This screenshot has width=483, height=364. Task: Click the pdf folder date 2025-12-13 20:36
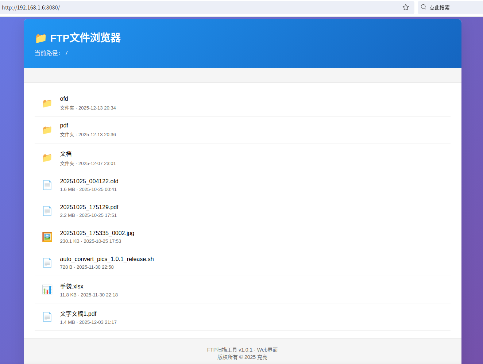point(97,135)
